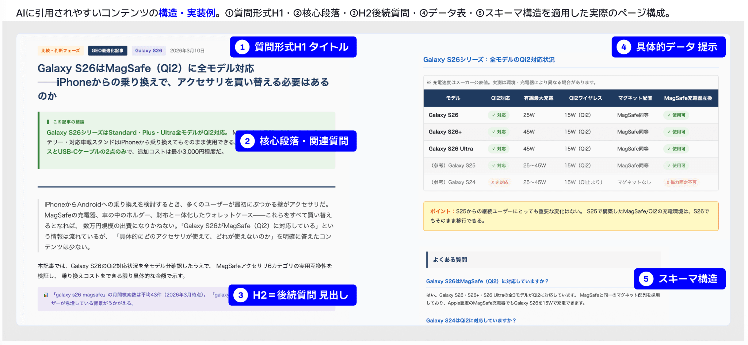
Task: Select the Galaxy S26 tag near date
Action: coord(149,51)
